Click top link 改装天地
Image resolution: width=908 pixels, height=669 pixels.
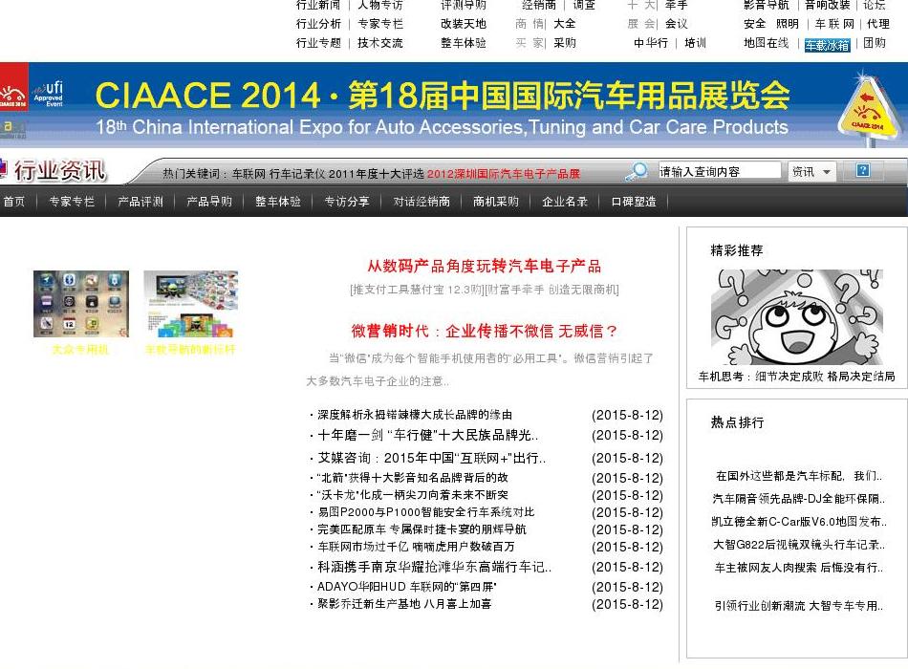[464, 24]
